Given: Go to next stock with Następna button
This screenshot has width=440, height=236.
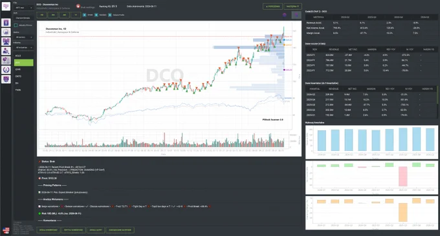Looking at the screenshot, I should coord(292,6).
